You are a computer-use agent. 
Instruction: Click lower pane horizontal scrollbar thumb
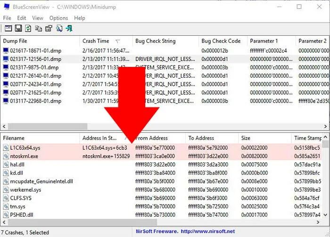(82, 222)
